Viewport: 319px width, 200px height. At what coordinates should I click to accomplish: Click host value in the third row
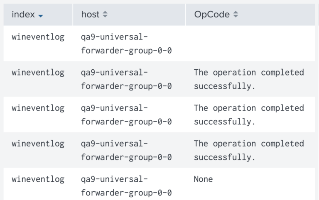(x=126, y=115)
